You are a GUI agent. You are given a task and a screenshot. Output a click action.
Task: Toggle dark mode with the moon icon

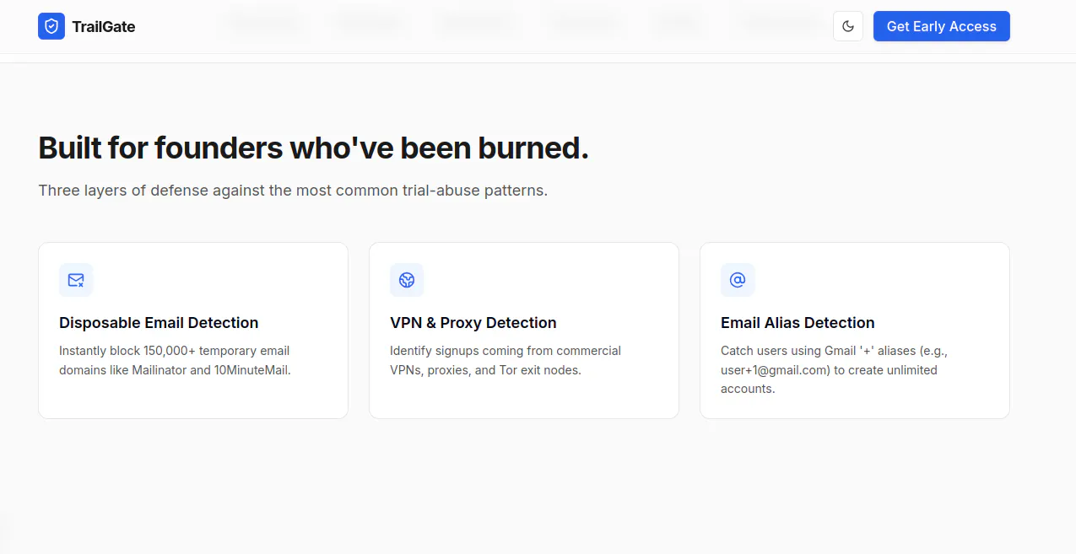coord(848,26)
